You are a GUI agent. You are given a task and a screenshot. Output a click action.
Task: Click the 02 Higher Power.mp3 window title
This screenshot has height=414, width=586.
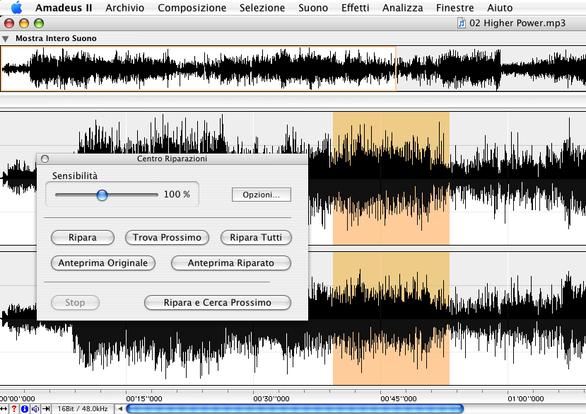517,23
